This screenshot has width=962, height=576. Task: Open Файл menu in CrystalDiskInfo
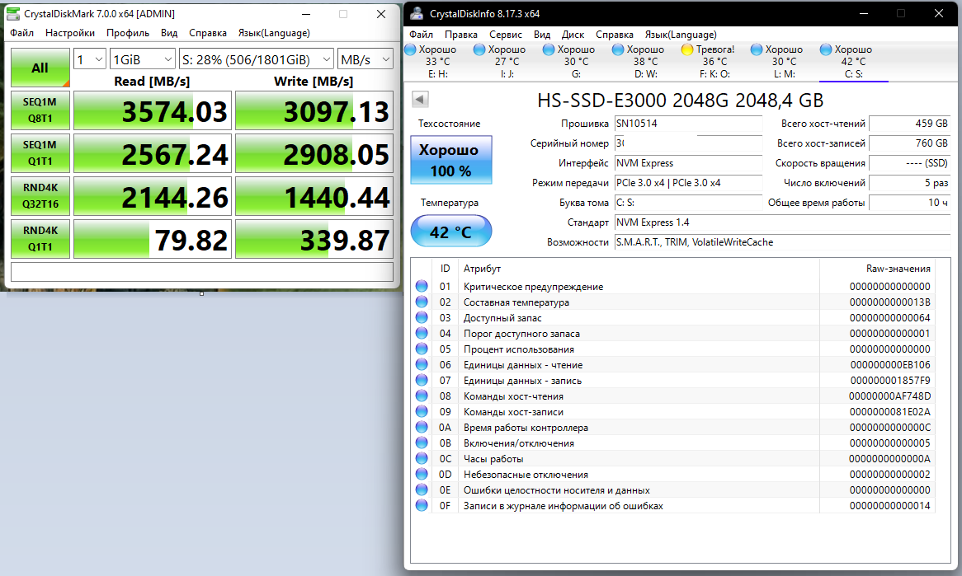click(421, 35)
